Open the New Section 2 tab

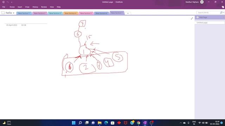[40, 13]
